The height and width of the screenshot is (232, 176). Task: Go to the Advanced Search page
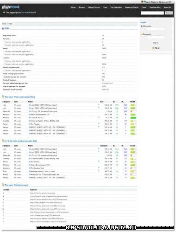(132, 7)
